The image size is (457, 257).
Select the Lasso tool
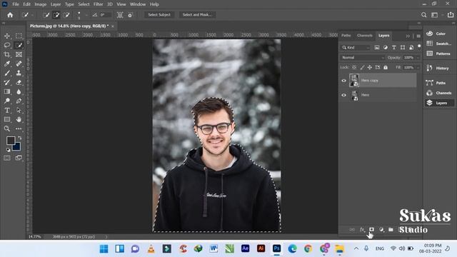7,45
